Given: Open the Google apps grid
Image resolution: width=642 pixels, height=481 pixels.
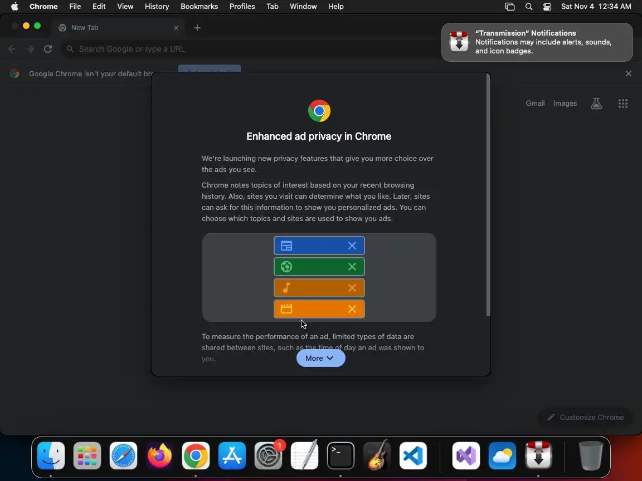Looking at the screenshot, I should (x=622, y=104).
